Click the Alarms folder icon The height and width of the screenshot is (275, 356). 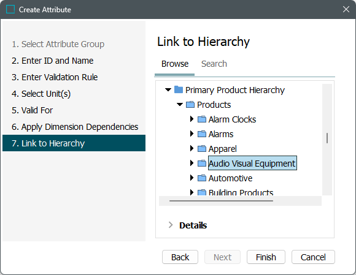pyautogui.click(x=201, y=134)
